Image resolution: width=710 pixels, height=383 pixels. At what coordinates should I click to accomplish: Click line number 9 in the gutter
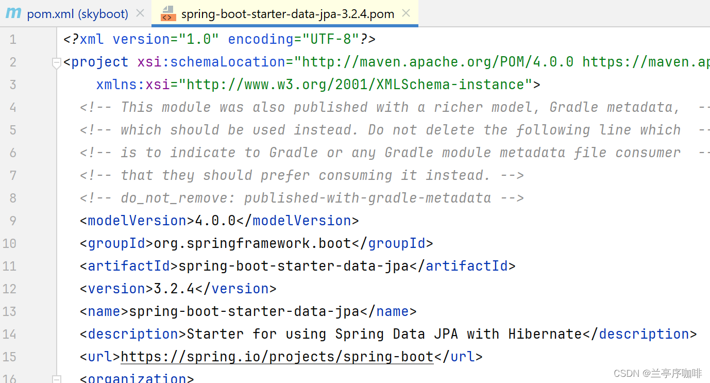click(13, 221)
